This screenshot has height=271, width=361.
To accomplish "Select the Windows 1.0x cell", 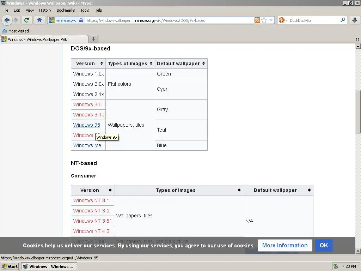I will click(x=88, y=74).
